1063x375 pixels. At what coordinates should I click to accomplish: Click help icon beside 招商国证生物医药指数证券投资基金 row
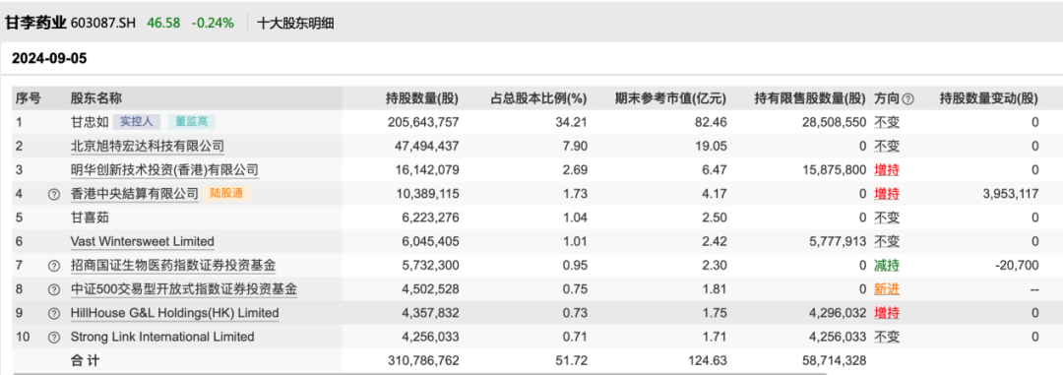tap(54, 266)
